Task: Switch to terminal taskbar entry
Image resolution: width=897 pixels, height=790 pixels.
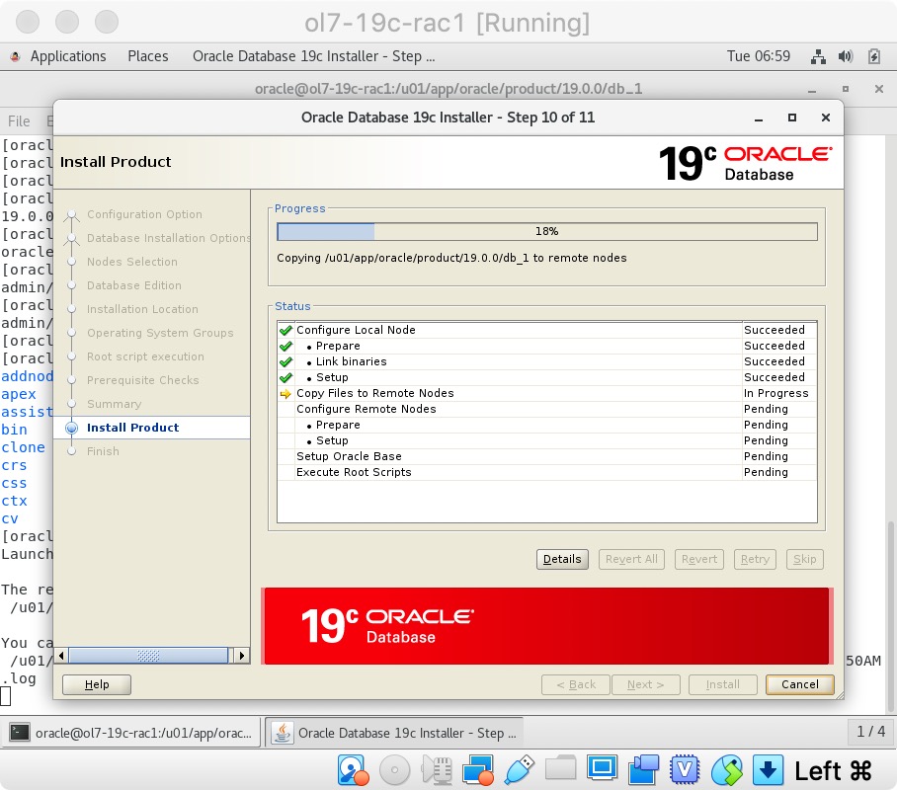Action: 131,733
